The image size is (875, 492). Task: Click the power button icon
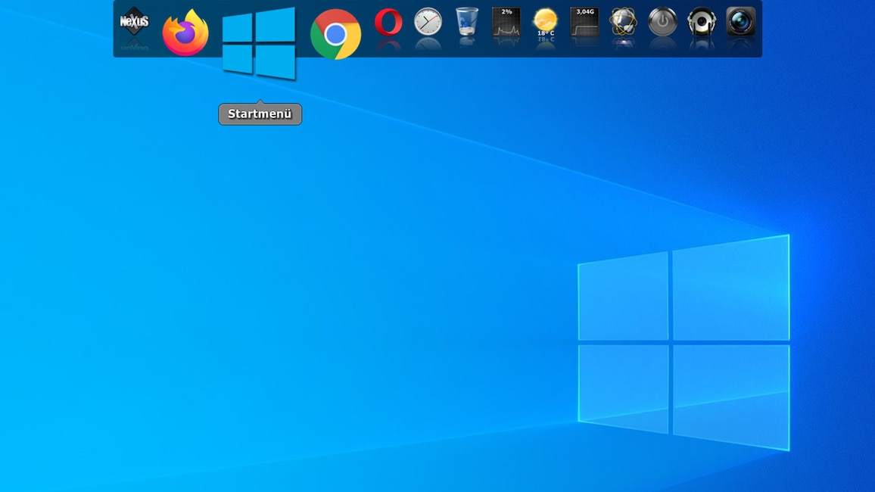662,22
